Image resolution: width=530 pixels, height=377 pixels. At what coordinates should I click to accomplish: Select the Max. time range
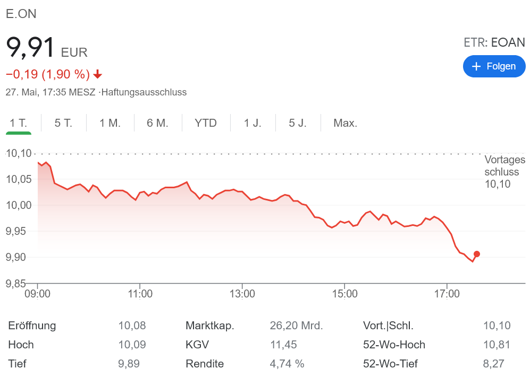point(345,123)
